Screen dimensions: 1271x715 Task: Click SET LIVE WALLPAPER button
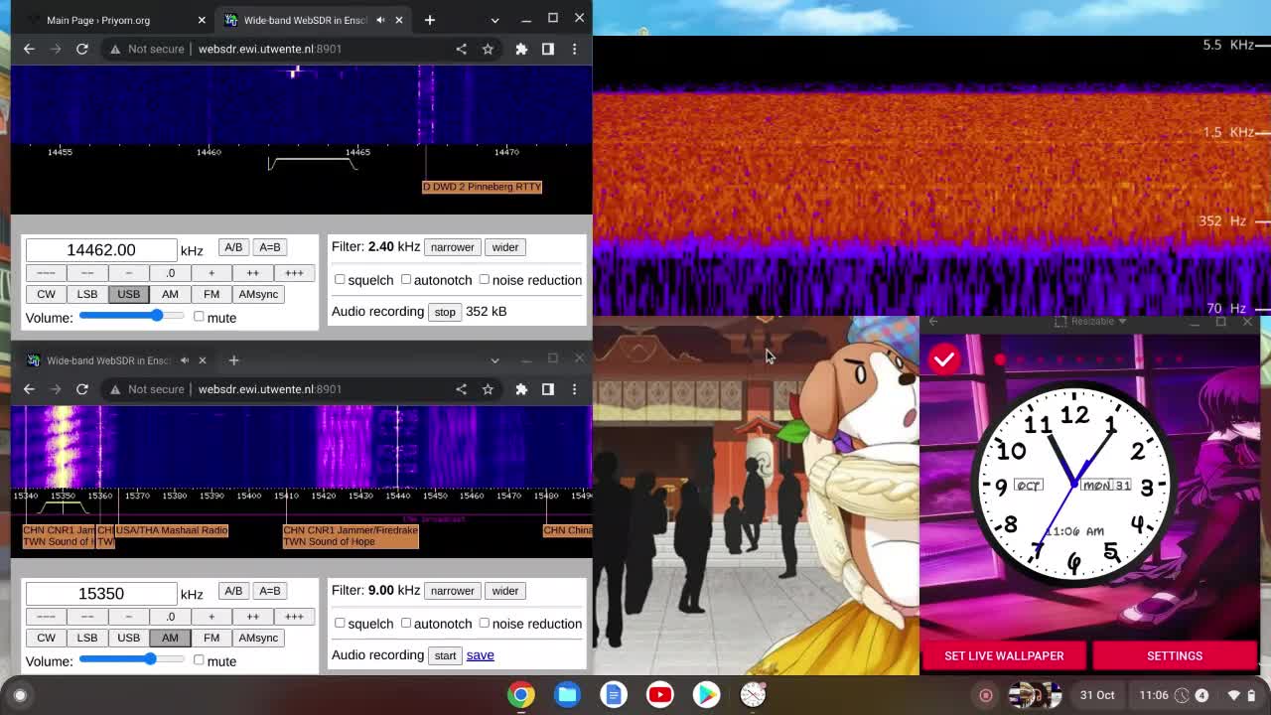coord(1004,655)
